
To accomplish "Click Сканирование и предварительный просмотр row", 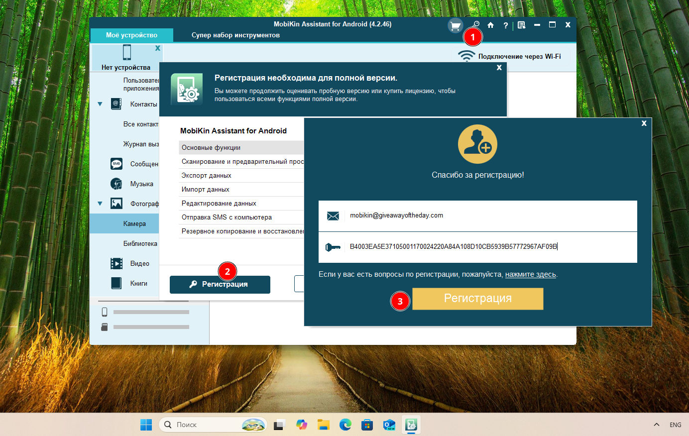I will [241, 161].
